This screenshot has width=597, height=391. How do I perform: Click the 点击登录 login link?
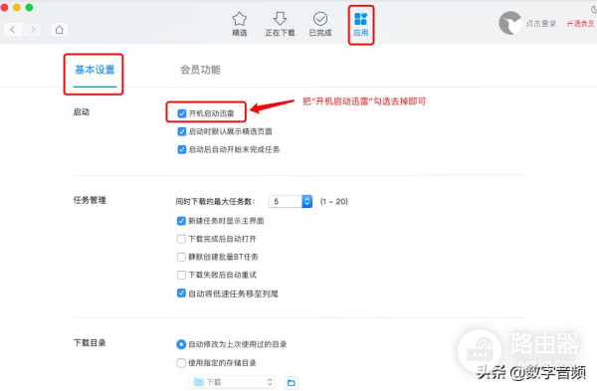coord(541,24)
